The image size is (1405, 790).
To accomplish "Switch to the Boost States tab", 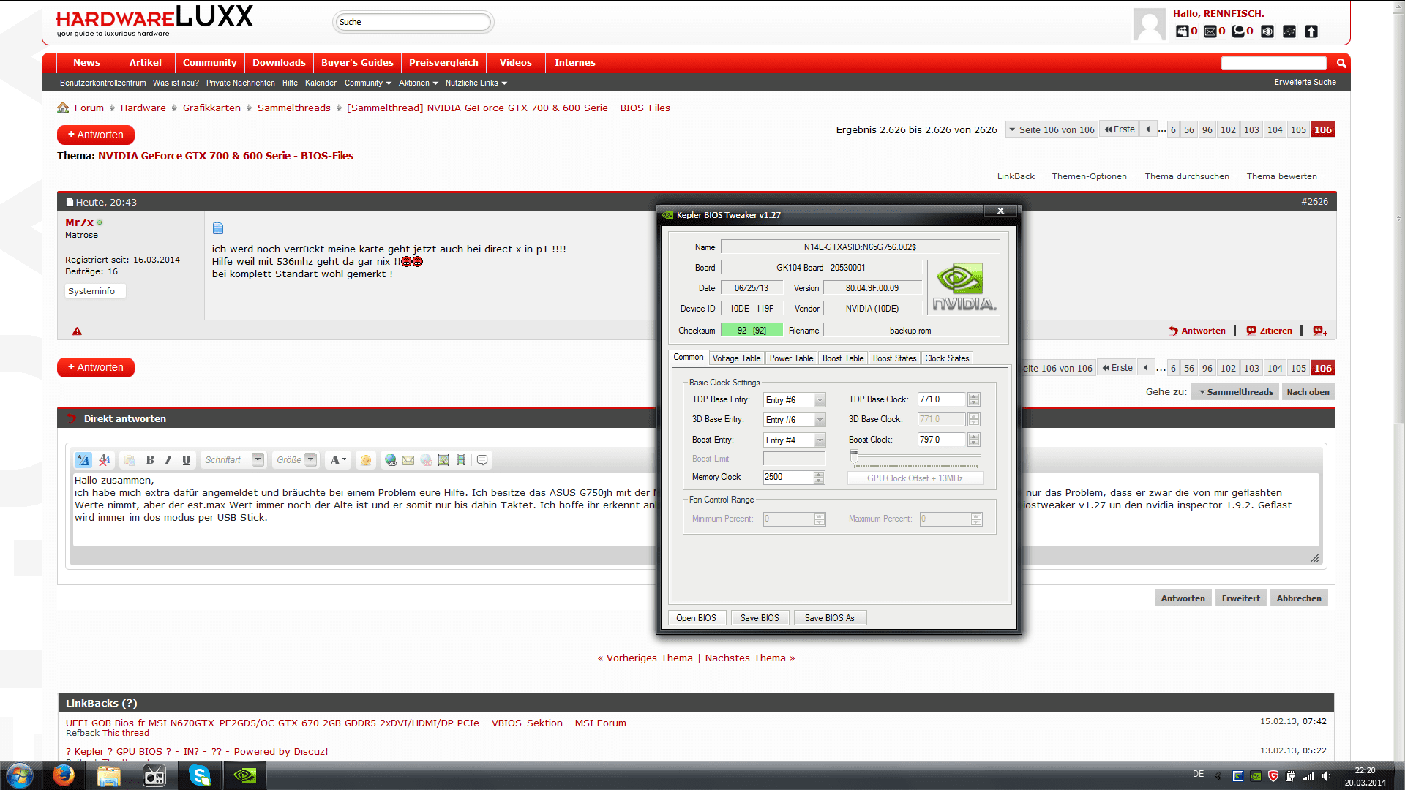I will (894, 358).
